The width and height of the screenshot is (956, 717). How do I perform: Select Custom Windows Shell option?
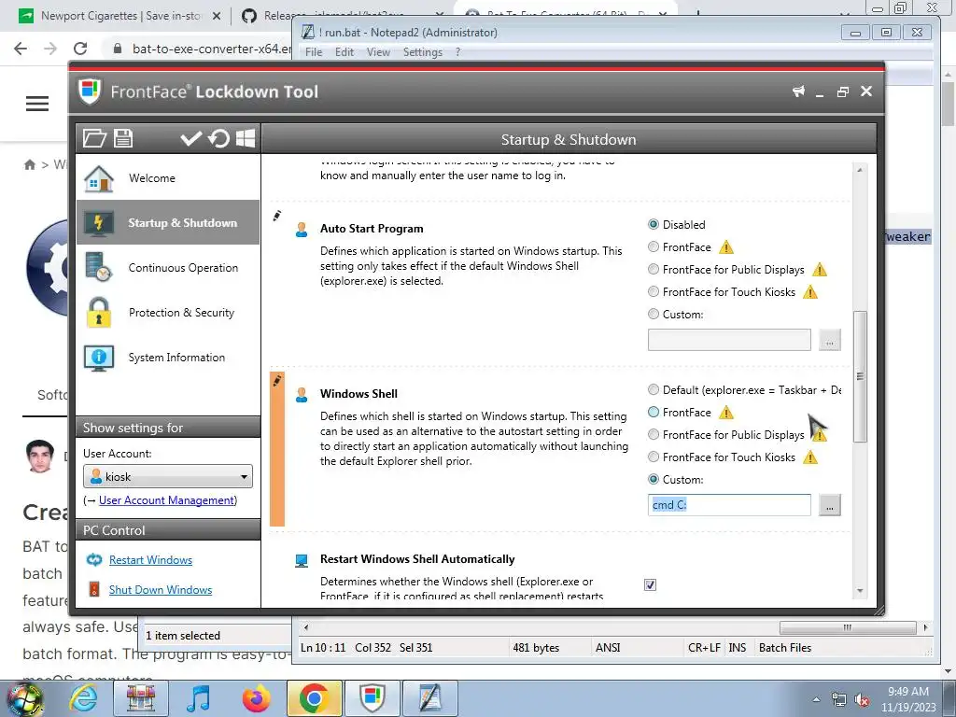pyautogui.click(x=653, y=479)
